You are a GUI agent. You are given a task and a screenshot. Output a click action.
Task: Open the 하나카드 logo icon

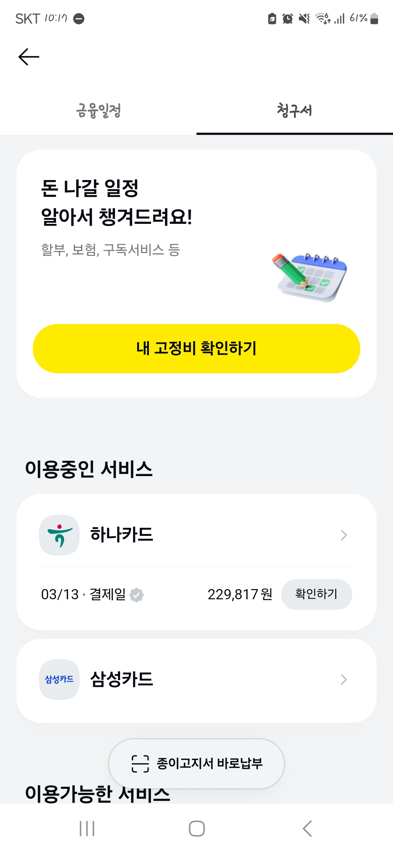coord(59,535)
